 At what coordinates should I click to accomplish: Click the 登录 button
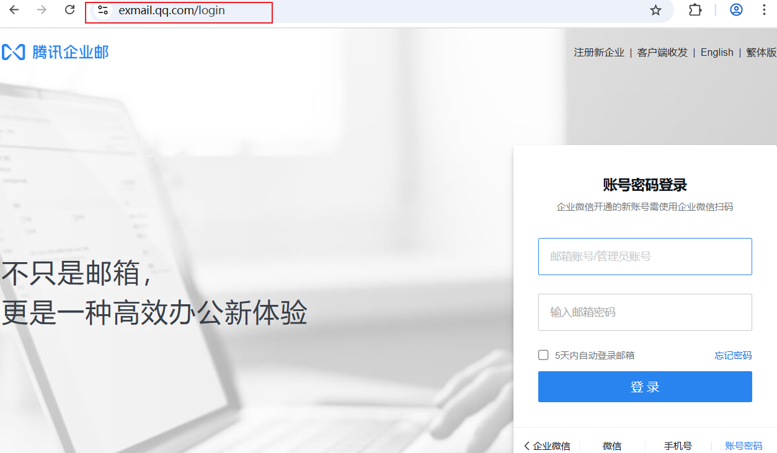coord(645,386)
